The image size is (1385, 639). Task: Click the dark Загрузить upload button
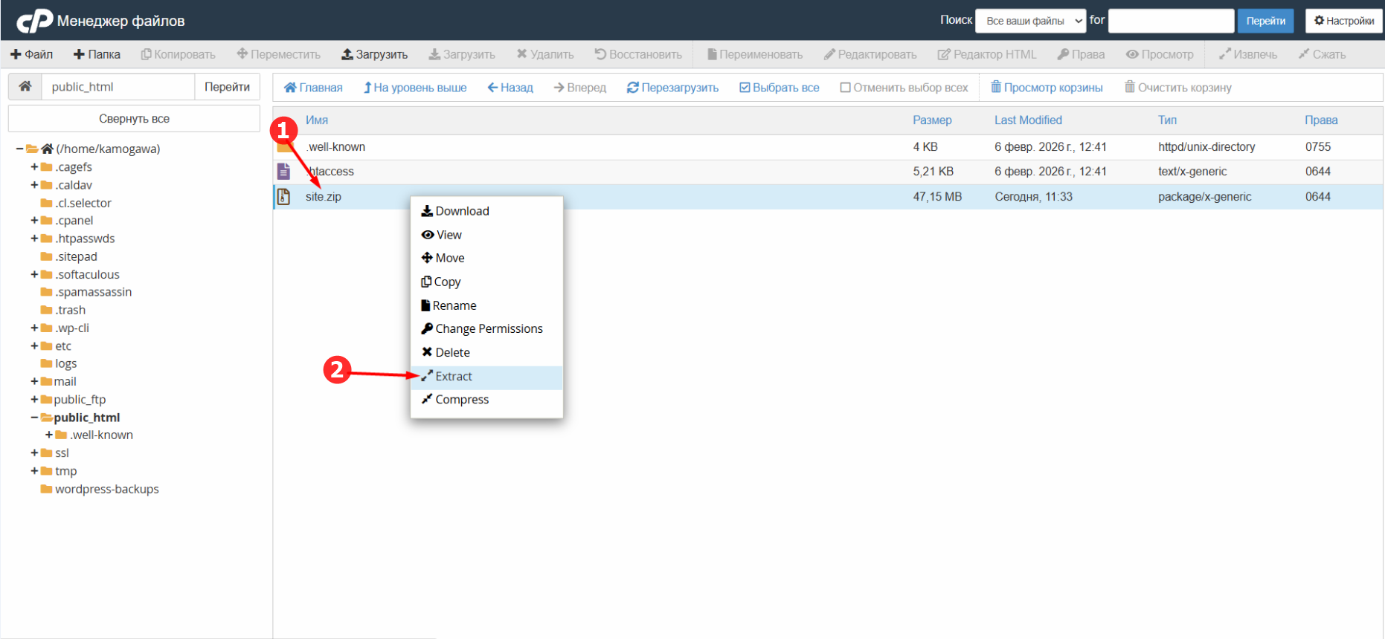click(x=374, y=54)
